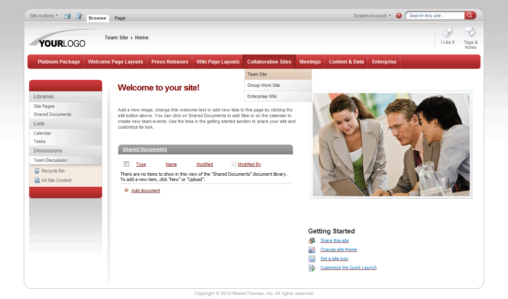Select Group Work Site from the open menu
The image size is (508, 299).
[263, 85]
